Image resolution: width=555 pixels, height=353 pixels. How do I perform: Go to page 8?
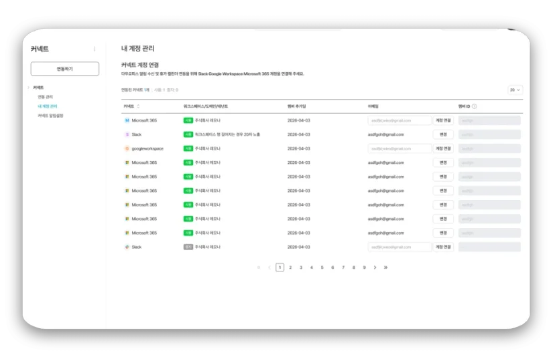(354, 267)
